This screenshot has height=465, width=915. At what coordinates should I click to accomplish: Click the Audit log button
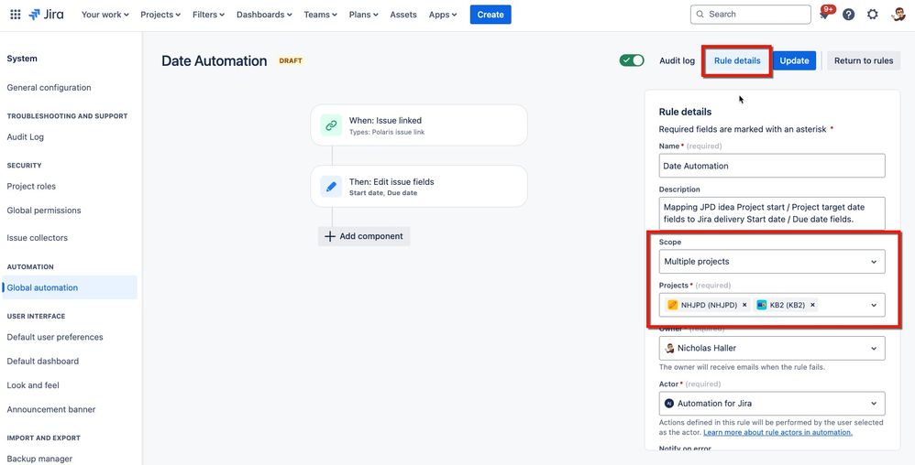pyautogui.click(x=677, y=60)
